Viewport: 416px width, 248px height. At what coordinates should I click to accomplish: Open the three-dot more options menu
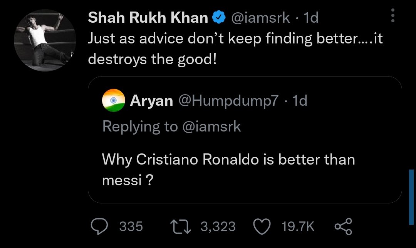coord(393,15)
